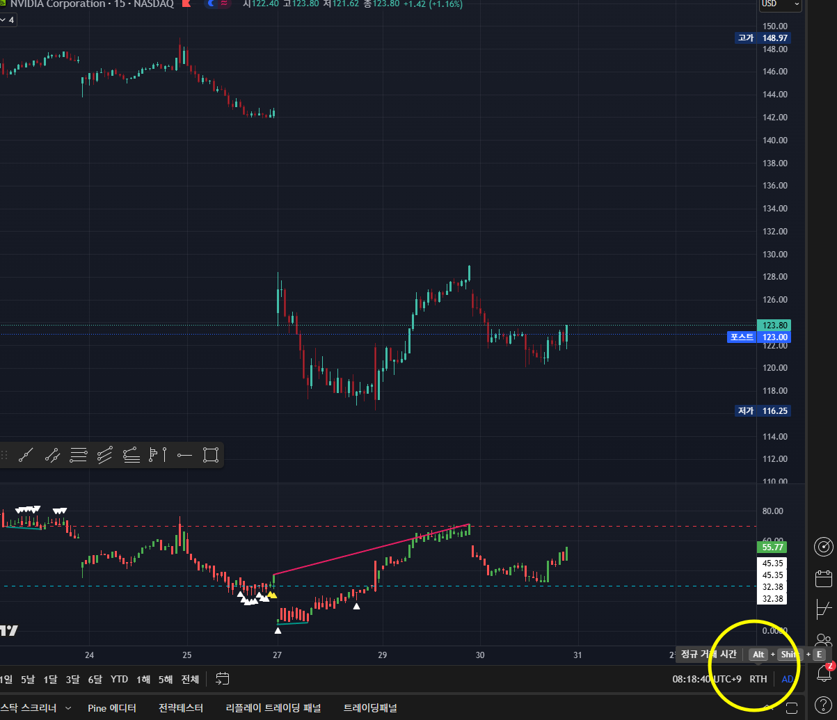Click the current price 123.80 label
837x720 pixels.
(774, 325)
